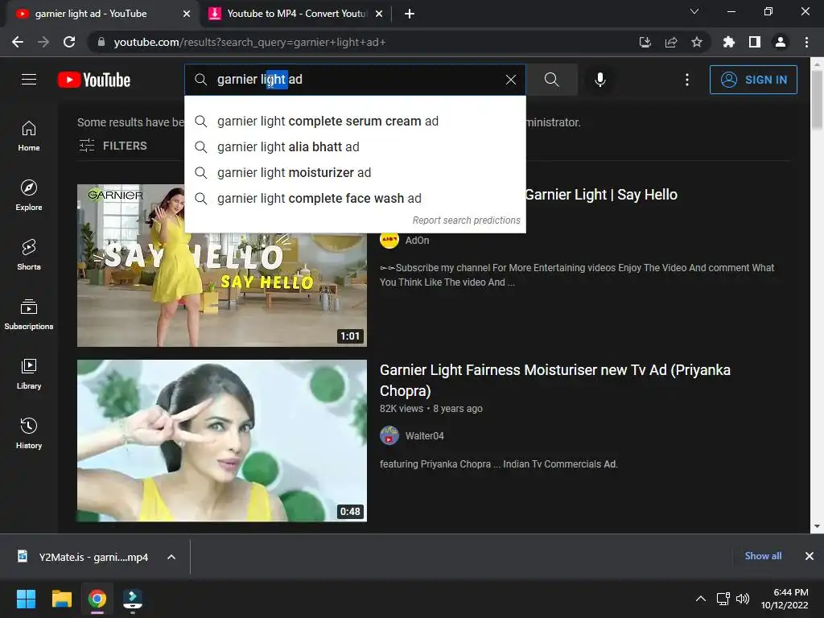Click the install app icon in address bar
Viewport: 824px width, 618px height.
pyautogui.click(x=645, y=42)
